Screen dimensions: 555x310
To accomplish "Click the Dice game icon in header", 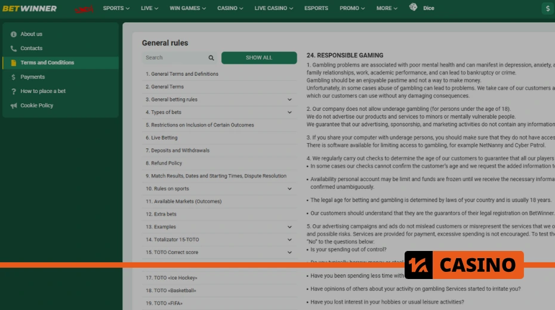I will click(413, 7).
